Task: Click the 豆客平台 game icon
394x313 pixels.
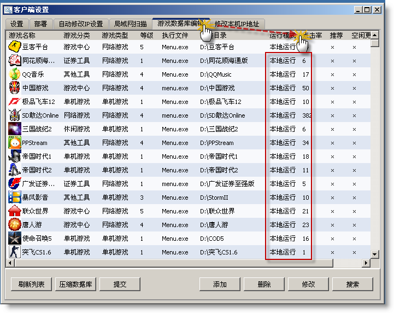Action: click(x=14, y=47)
